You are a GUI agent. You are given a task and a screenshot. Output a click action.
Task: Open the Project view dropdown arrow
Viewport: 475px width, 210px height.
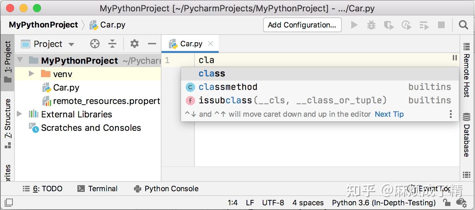click(x=71, y=44)
